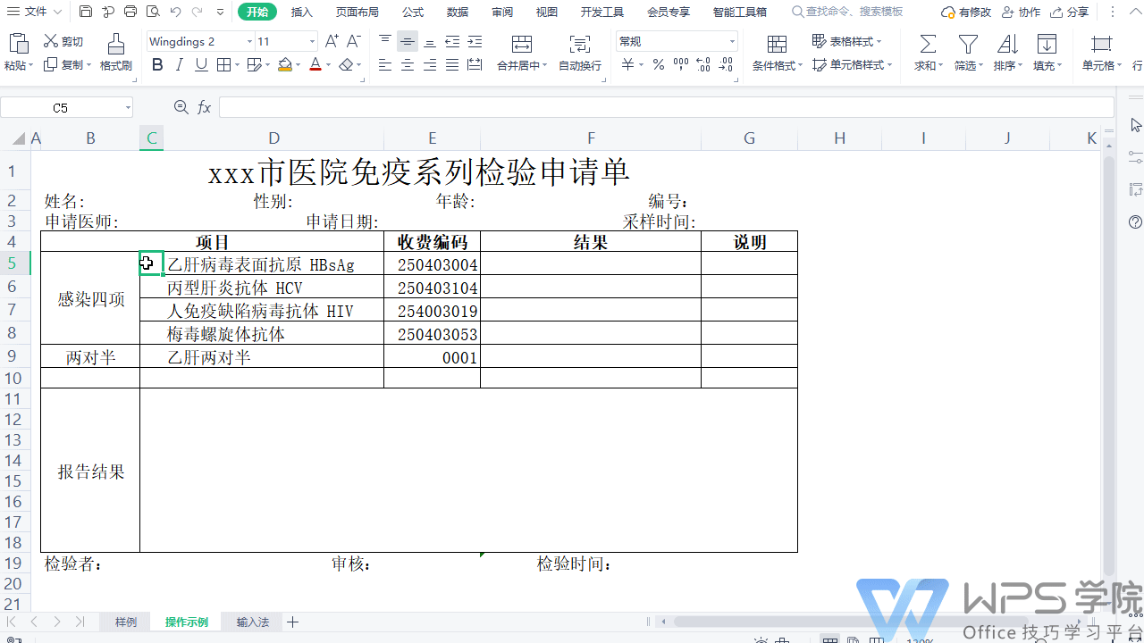The image size is (1144, 643).
Task: Click the font color red A swatch
Action: point(315,64)
